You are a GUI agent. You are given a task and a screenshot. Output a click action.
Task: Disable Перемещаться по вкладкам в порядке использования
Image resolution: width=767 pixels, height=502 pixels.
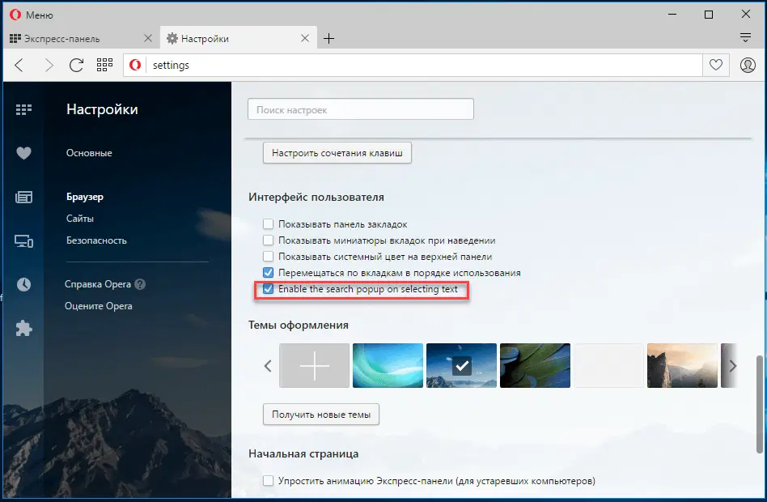(268, 272)
